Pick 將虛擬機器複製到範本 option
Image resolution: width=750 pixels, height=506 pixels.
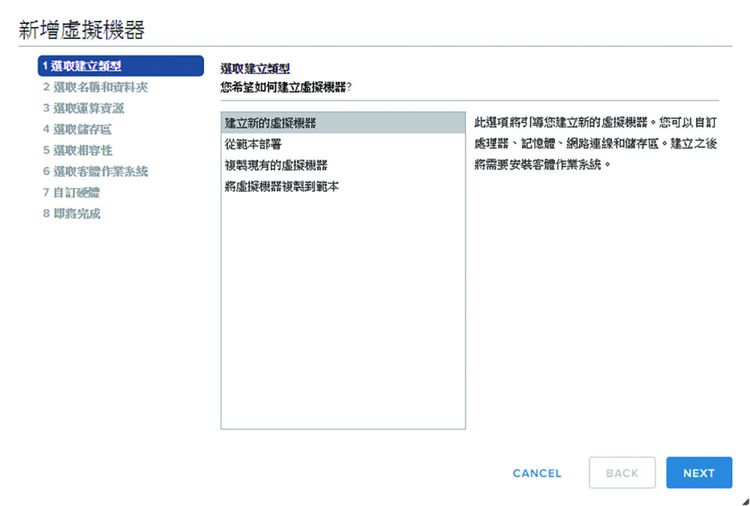pyautogui.click(x=343, y=186)
